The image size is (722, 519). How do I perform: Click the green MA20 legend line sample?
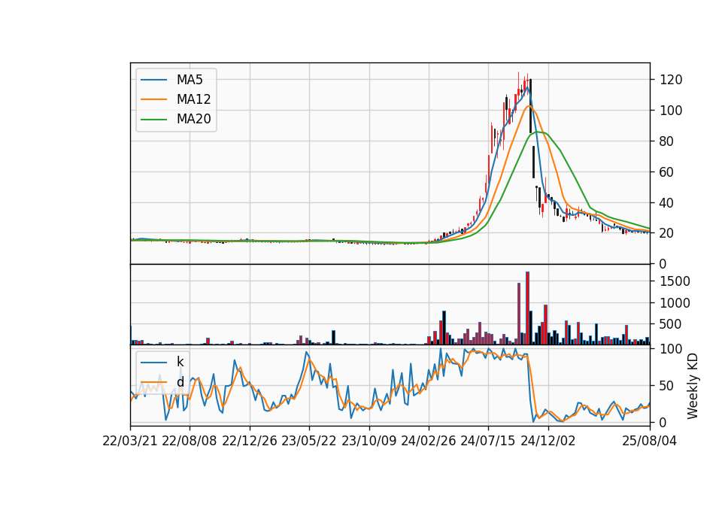pyautogui.click(x=153, y=120)
